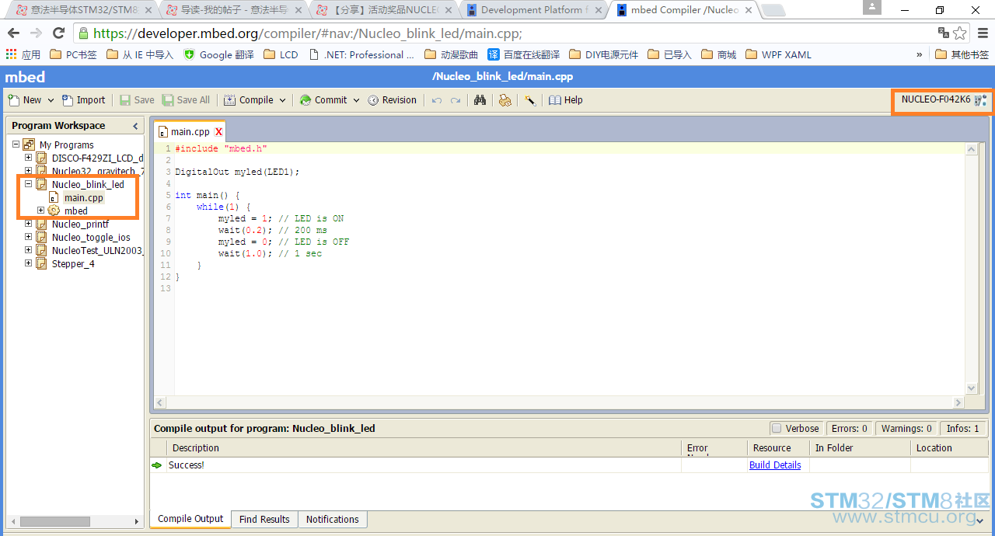
Task: Click the binoculars find icon
Action: pos(480,100)
